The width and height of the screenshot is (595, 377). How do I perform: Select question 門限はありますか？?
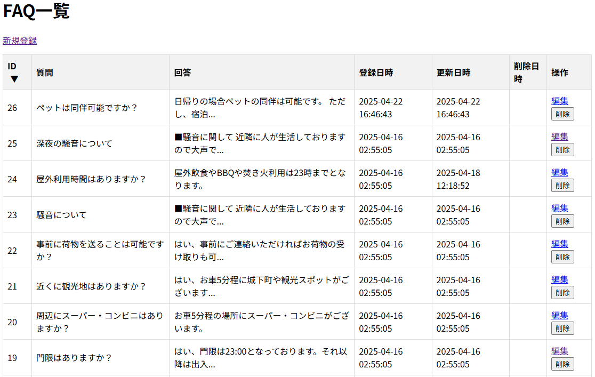[74, 358]
